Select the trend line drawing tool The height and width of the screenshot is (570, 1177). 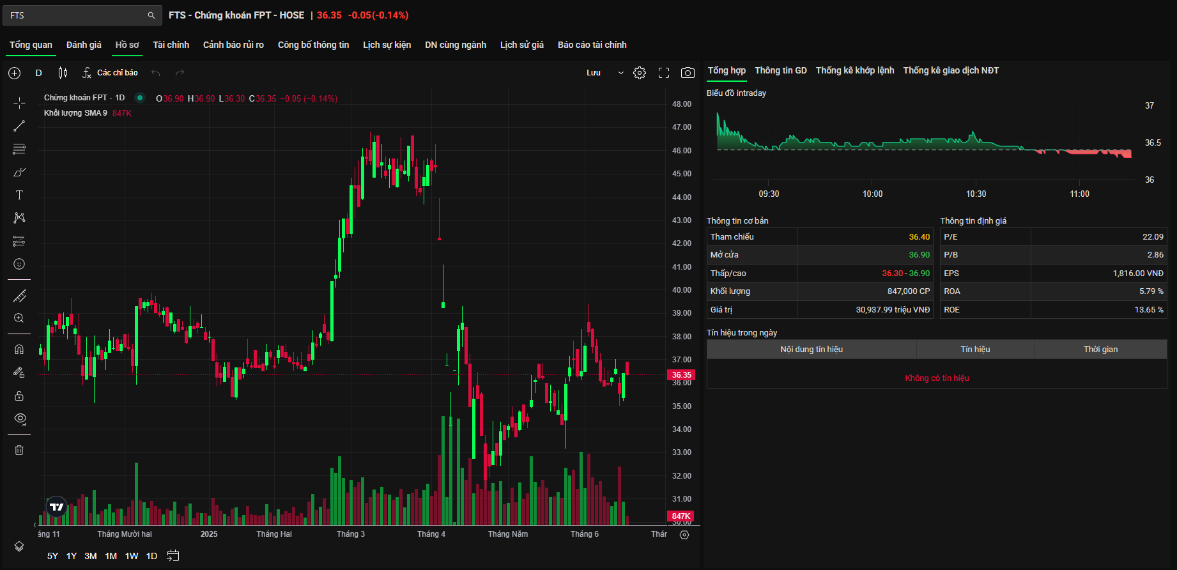(19, 126)
